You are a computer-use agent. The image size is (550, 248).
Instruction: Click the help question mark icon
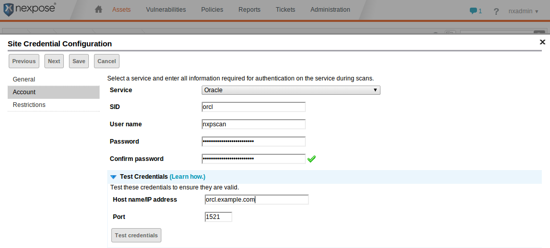tap(496, 11)
